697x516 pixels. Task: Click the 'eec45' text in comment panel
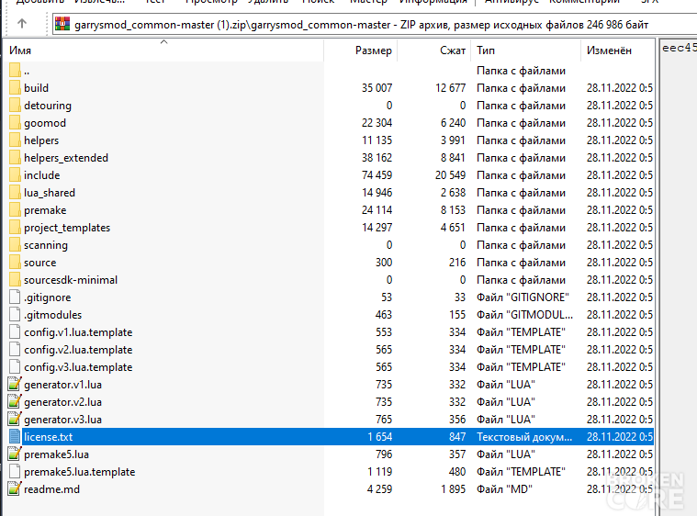coord(680,48)
